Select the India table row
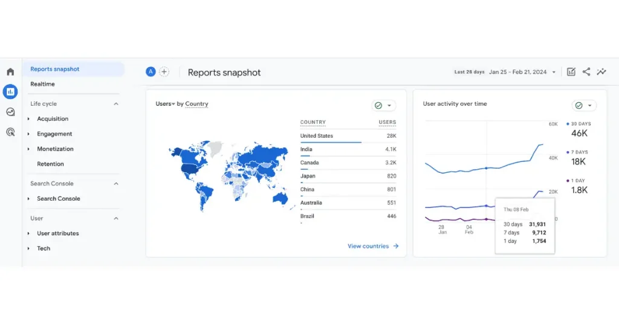 [348, 149]
